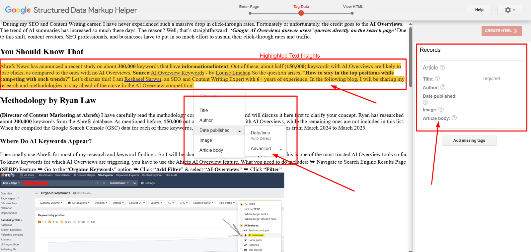
Task: Open the Advanced date submenu
Action: pos(265,149)
